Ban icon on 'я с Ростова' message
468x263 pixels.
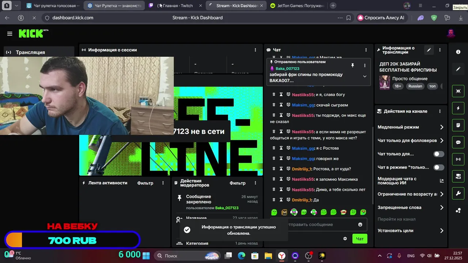tap(288, 148)
